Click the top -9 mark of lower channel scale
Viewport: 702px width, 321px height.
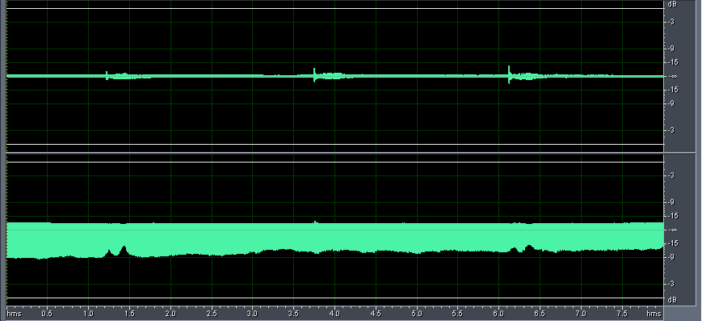click(x=671, y=202)
